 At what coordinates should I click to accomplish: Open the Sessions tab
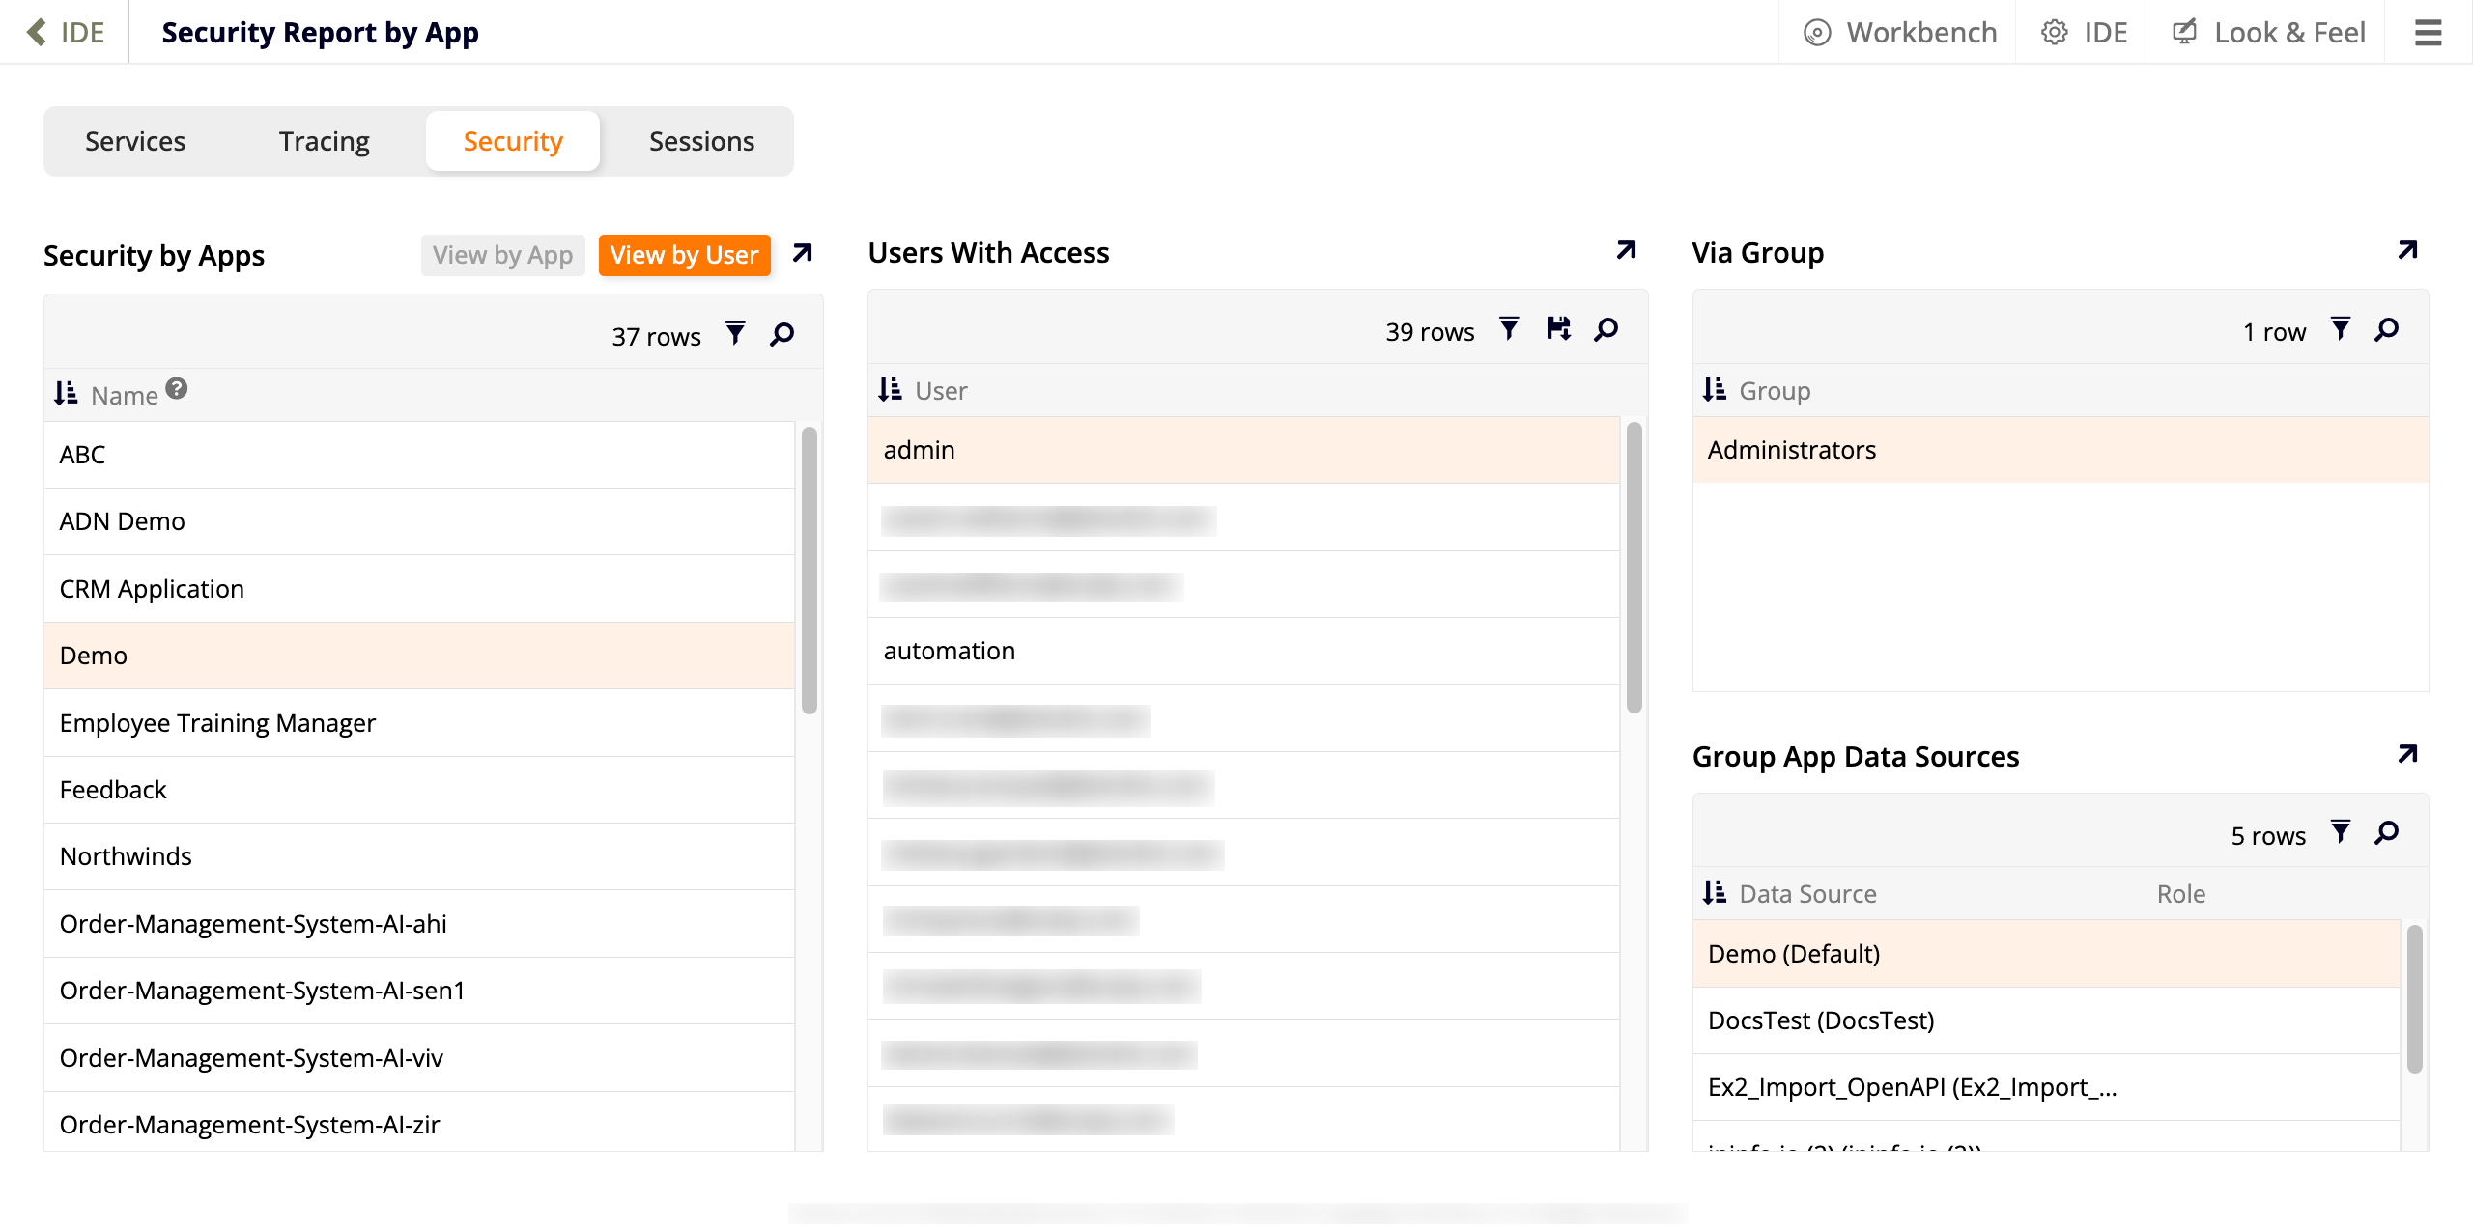pyautogui.click(x=701, y=141)
